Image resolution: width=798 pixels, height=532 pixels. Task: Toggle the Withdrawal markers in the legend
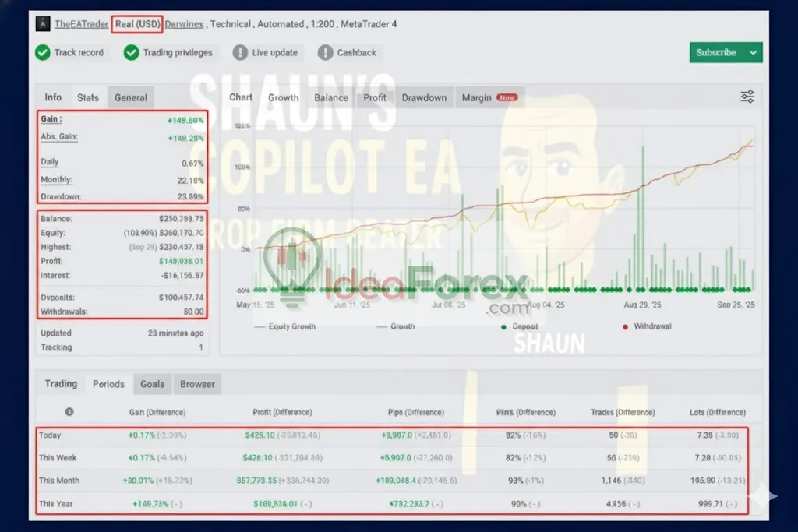[x=651, y=326]
